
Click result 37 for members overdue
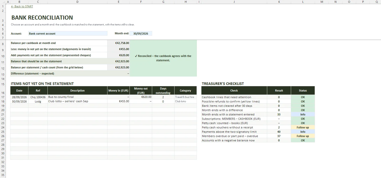(x=279, y=136)
